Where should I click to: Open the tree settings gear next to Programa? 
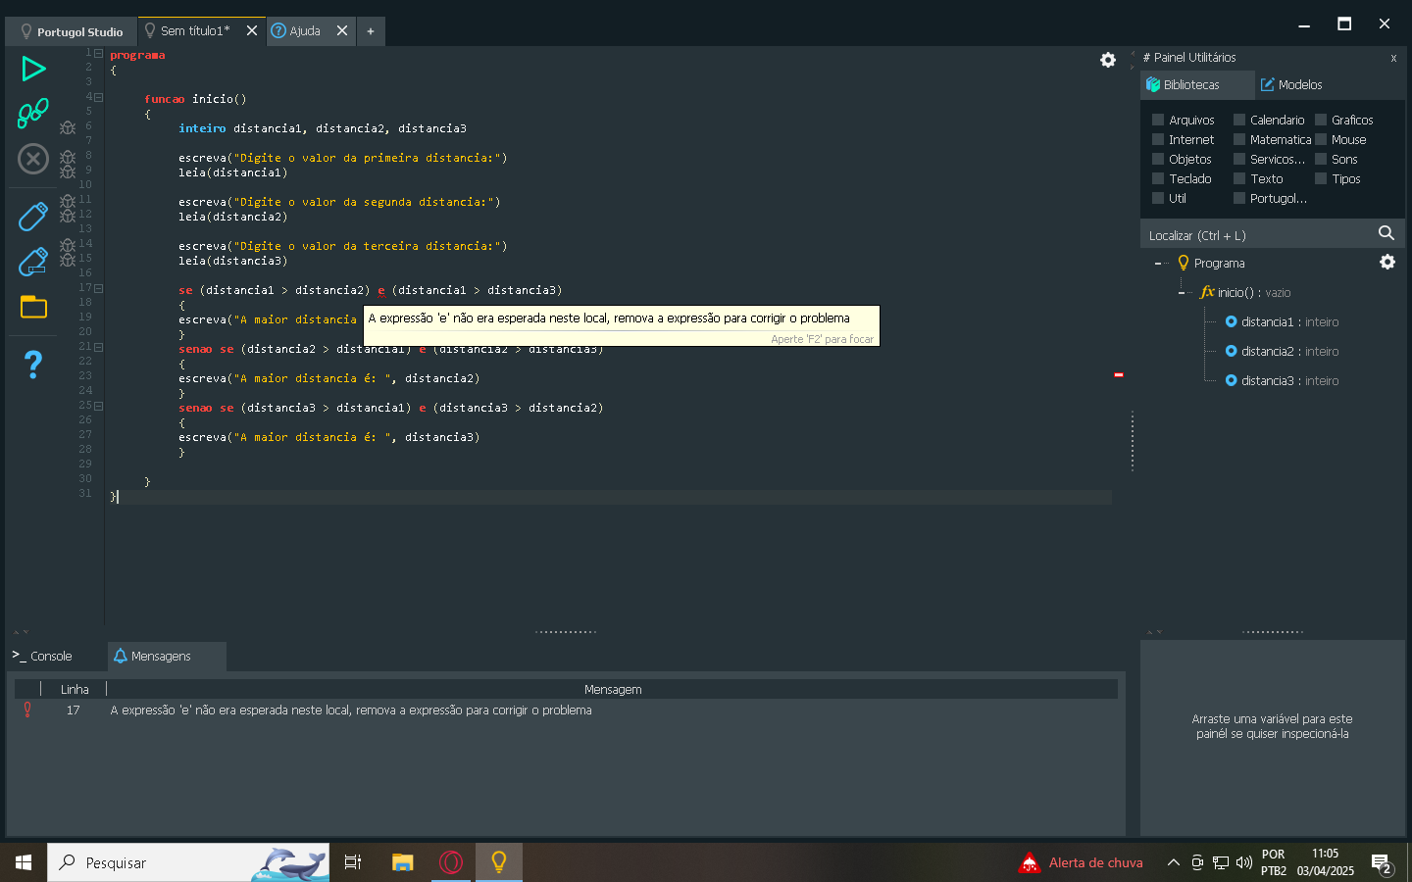pos(1387,262)
